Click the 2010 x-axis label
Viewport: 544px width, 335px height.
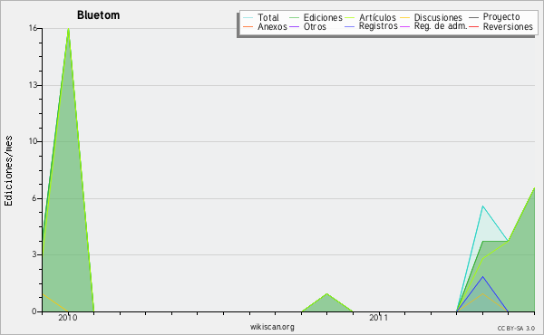tap(68, 317)
